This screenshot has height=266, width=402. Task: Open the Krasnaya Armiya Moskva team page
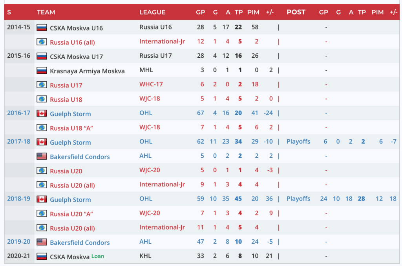(87, 71)
